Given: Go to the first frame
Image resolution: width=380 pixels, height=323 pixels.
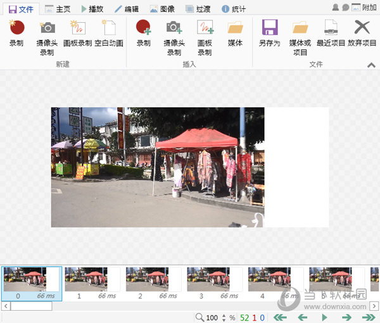Looking at the screenshot, I should point(279,317).
